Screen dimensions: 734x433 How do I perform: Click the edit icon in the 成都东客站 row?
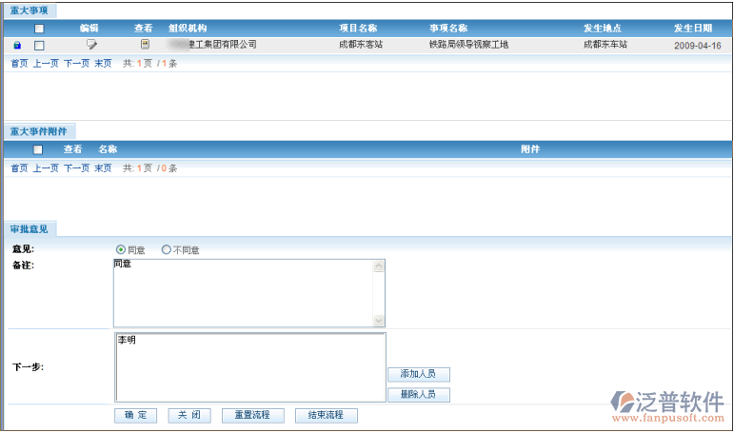pyautogui.click(x=91, y=45)
